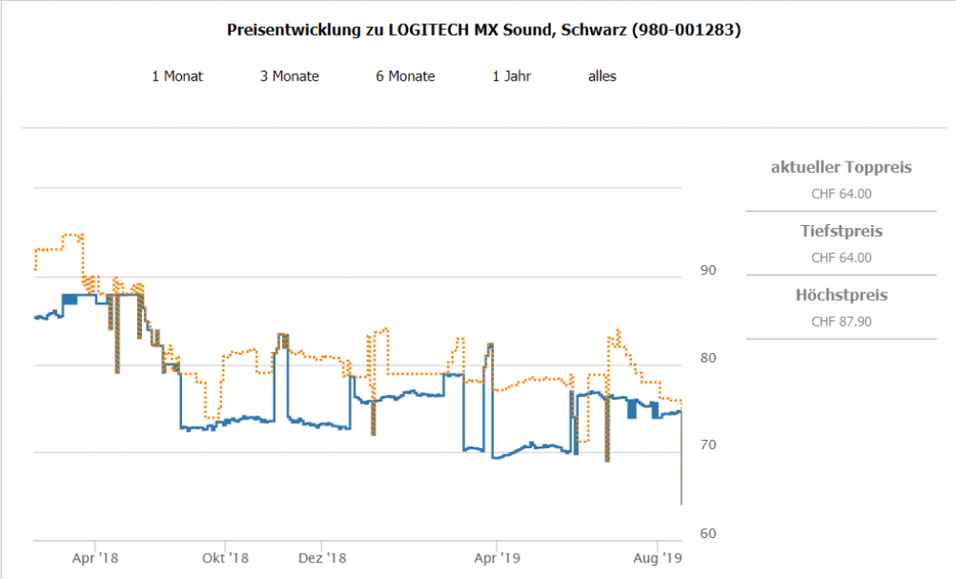
Task: Click the "Dez '18" axis label
Action: pyautogui.click(x=322, y=558)
